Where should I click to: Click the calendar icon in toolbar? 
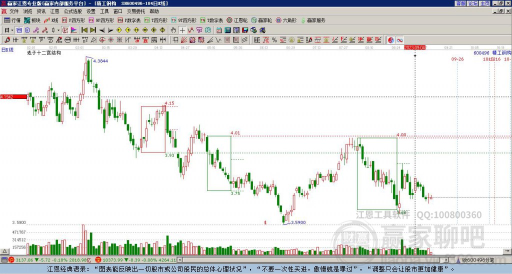pyautogui.click(x=219, y=30)
